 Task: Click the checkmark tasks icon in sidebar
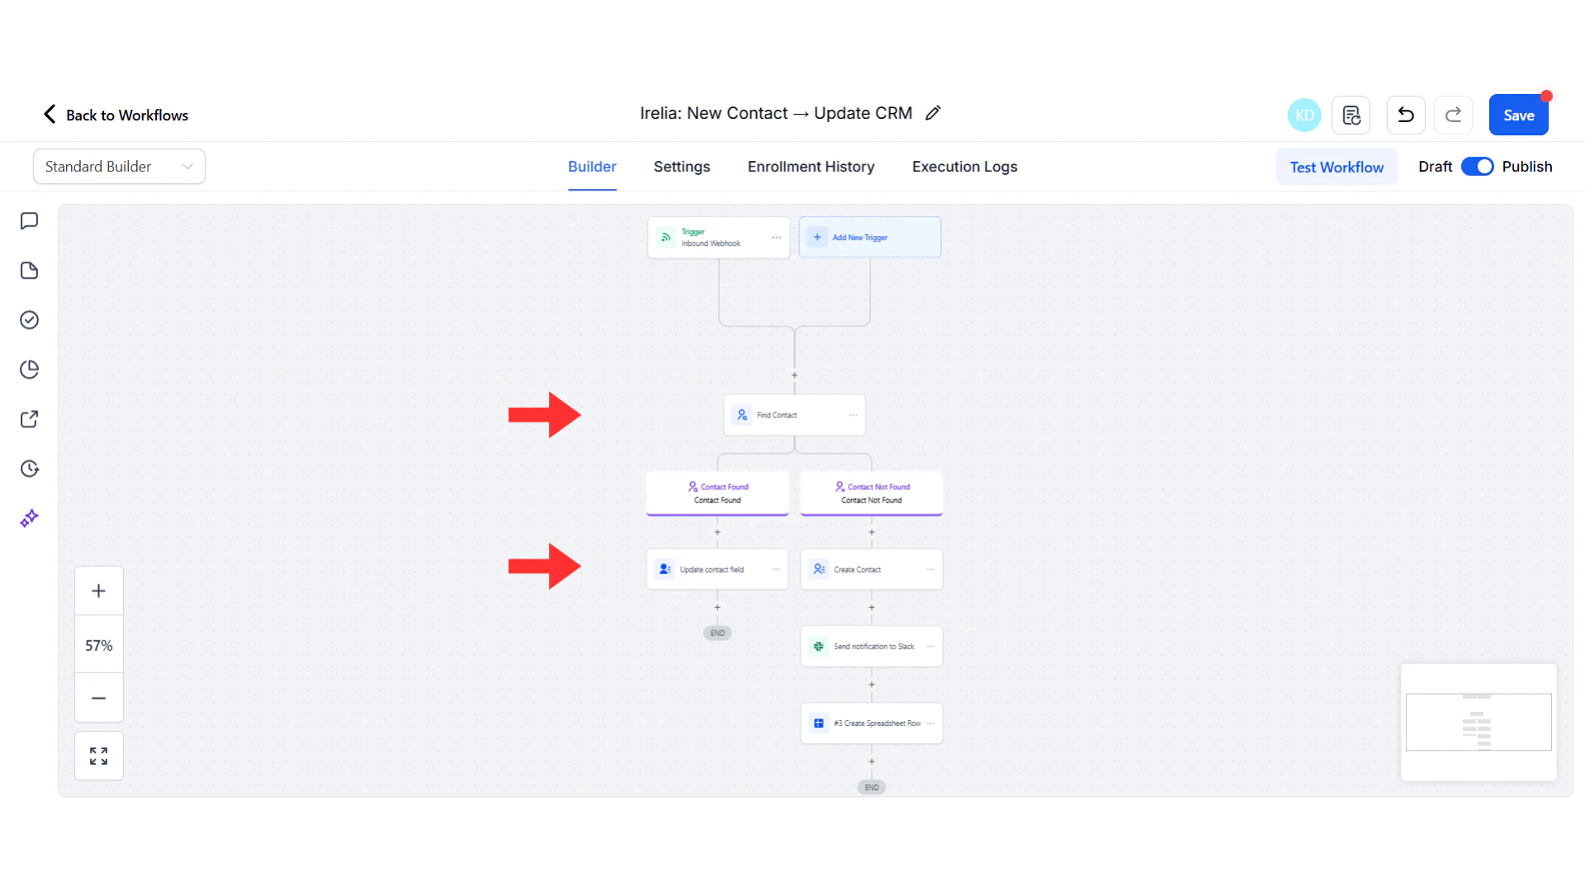click(x=29, y=319)
